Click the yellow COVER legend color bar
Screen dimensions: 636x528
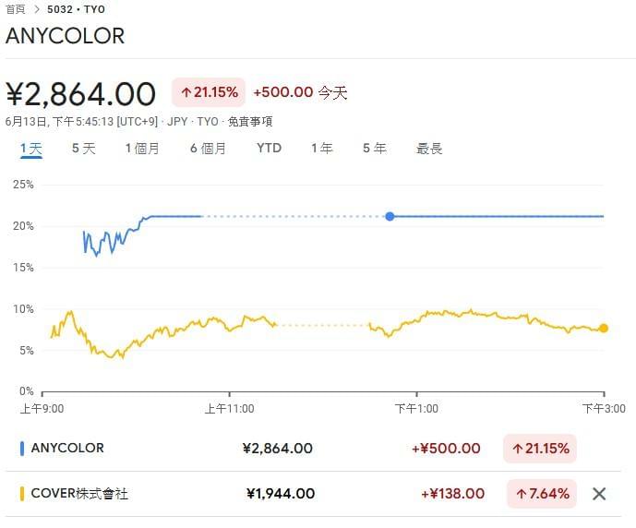coord(22,494)
